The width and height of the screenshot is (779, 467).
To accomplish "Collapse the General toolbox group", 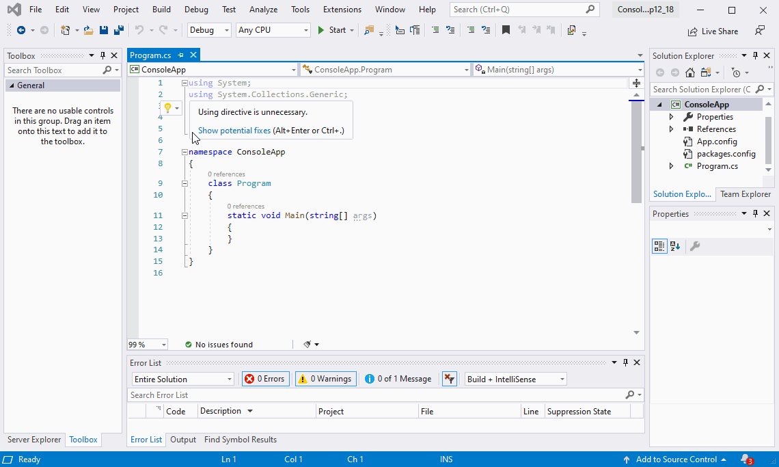I will pos(12,85).
